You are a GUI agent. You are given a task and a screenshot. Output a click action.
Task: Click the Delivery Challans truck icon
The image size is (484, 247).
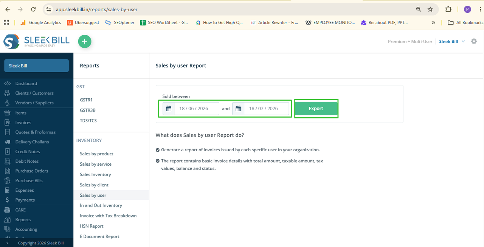7,142
